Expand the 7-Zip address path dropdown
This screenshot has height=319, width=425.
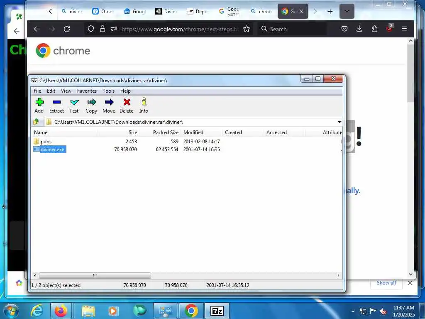click(339, 122)
